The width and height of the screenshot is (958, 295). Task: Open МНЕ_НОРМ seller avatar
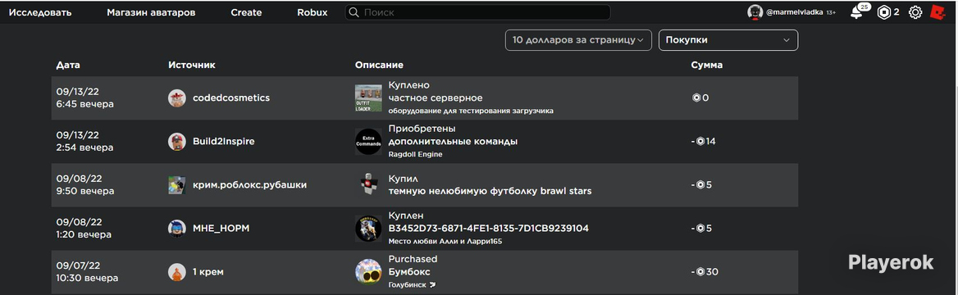point(176,229)
